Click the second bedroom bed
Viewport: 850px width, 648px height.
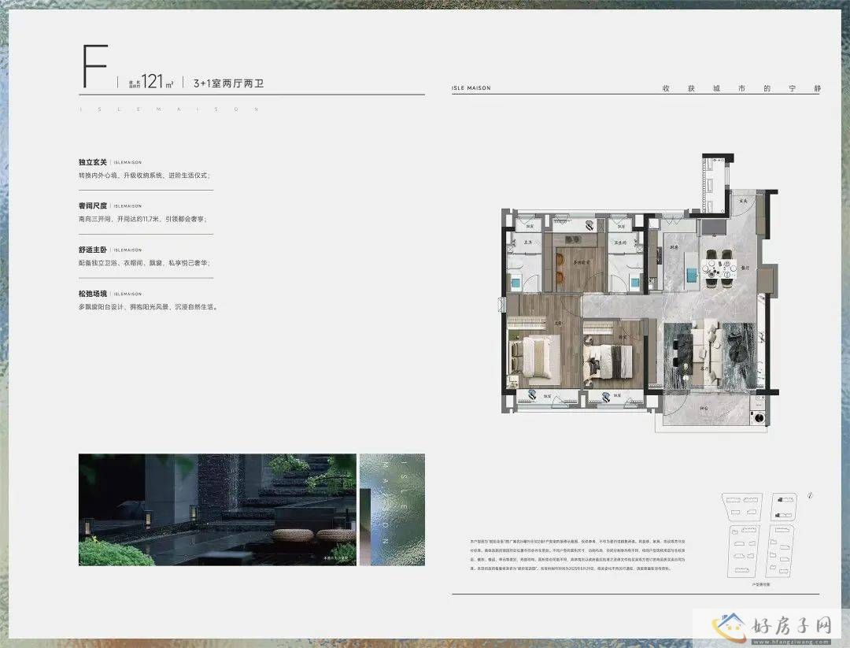608,360
